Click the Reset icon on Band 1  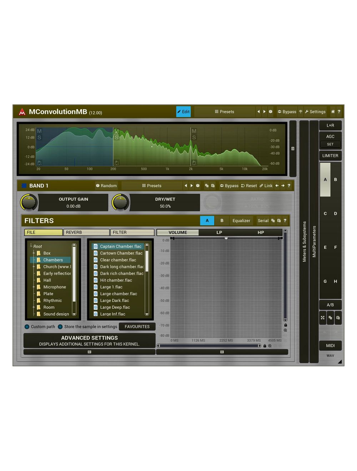248,186
